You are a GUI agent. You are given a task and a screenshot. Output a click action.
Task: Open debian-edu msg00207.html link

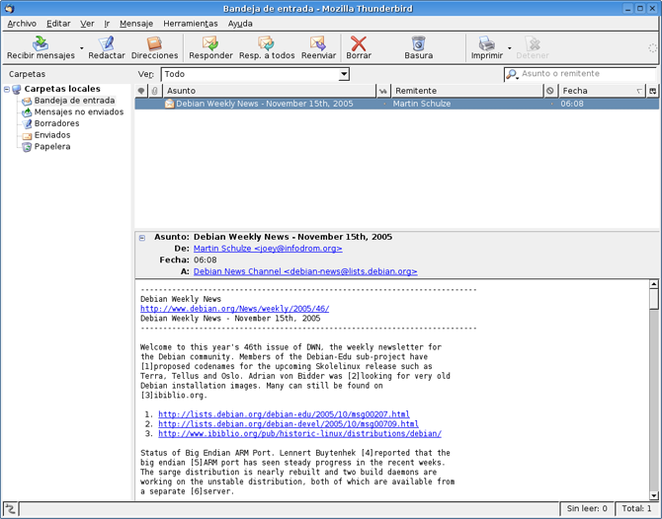click(x=284, y=414)
